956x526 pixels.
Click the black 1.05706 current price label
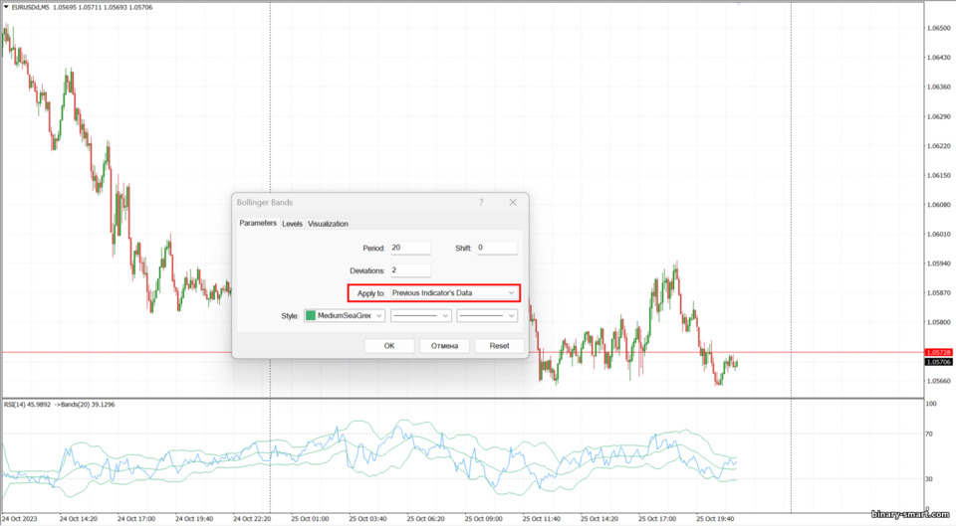click(938, 362)
